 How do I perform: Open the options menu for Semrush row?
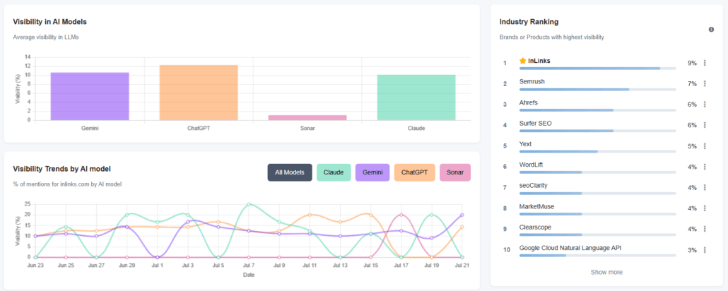click(x=705, y=83)
